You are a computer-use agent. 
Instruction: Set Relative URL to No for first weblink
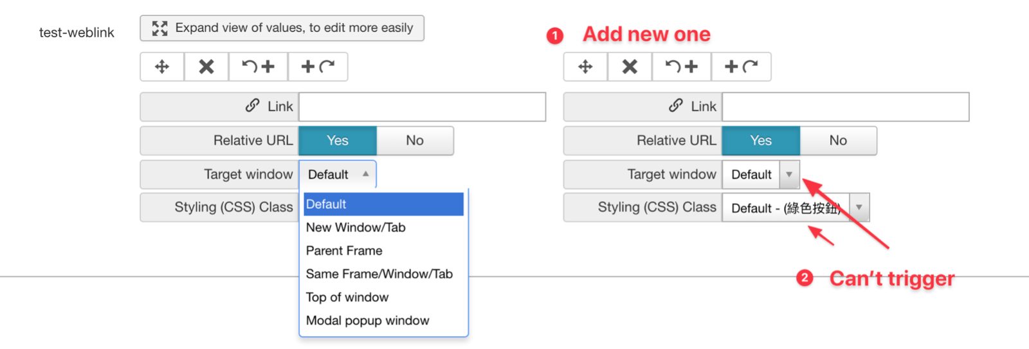click(x=415, y=141)
